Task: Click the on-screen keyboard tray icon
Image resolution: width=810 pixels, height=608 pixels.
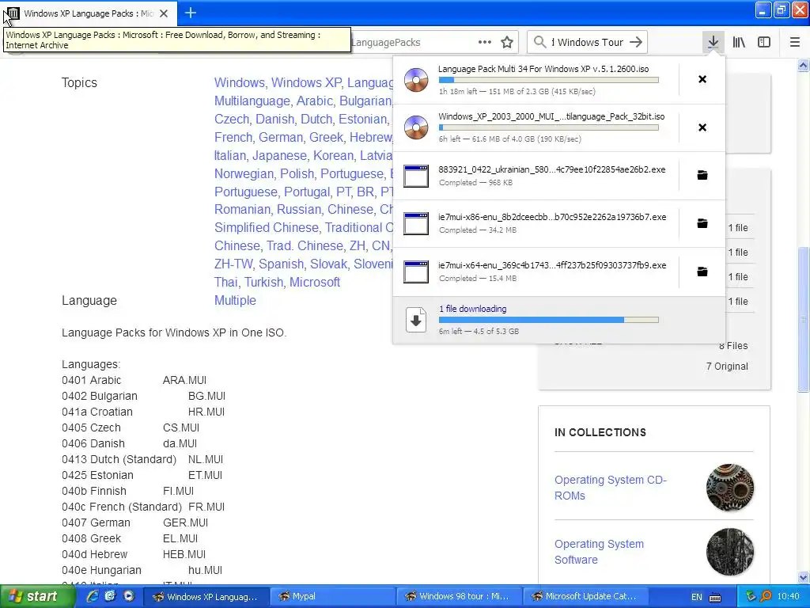Action: click(715, 597)
